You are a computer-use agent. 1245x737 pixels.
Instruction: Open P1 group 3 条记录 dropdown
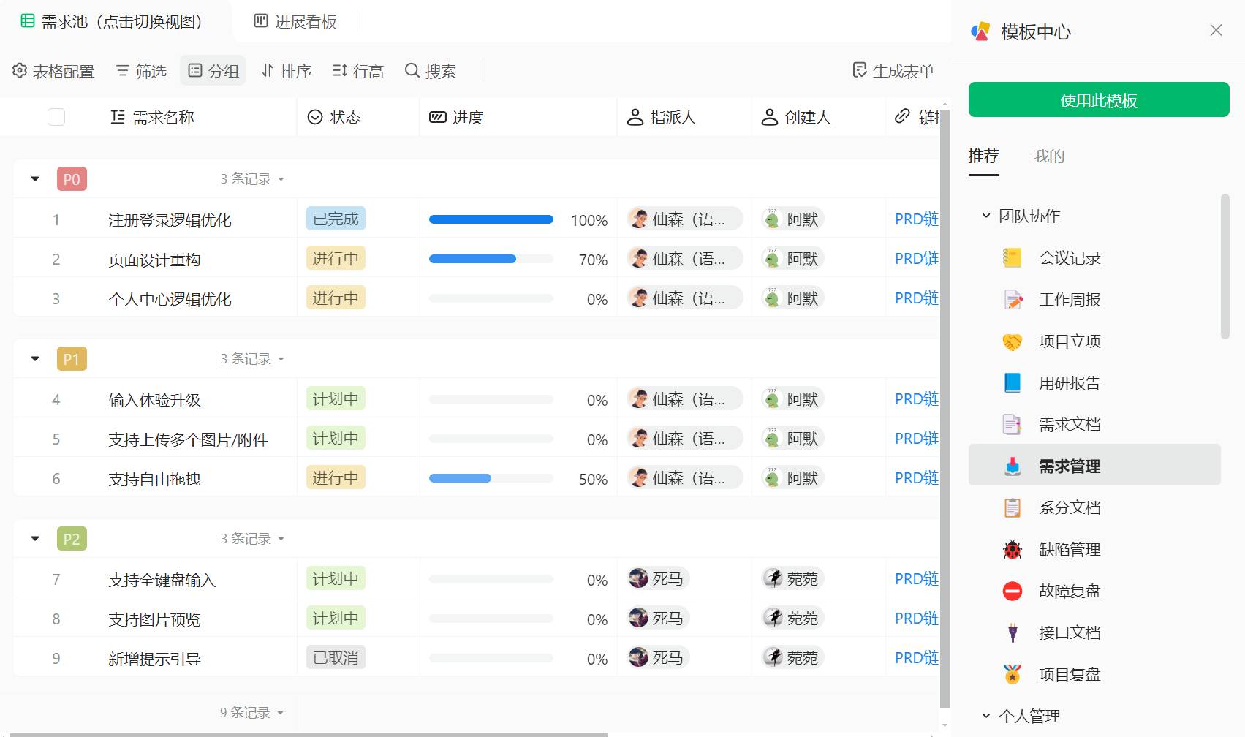[252, 358]
